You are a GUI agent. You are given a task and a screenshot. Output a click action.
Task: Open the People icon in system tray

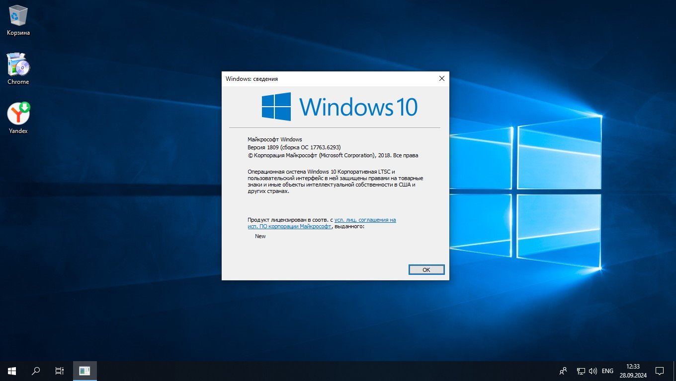pyautogui.click(x=563, y=371)
